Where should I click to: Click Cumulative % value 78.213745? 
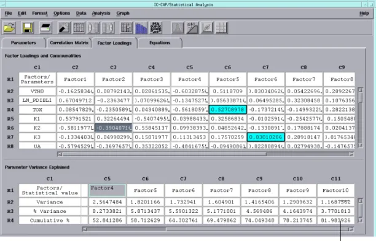click(x=297, y=220)
